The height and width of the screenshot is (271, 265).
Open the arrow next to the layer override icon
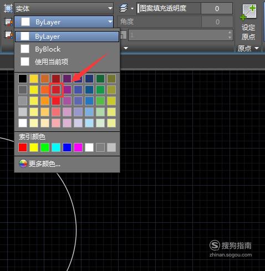132,8
